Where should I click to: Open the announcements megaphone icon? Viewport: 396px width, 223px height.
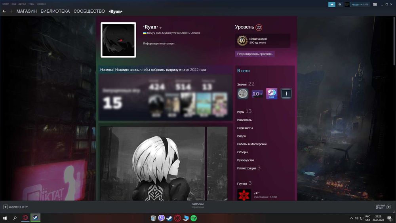[331, 4]
